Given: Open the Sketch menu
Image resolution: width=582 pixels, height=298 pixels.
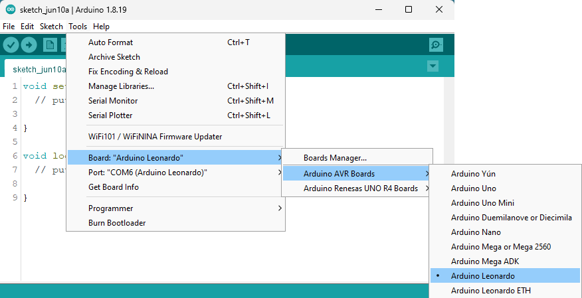Looking at the screenshot, I should (51, 27).
